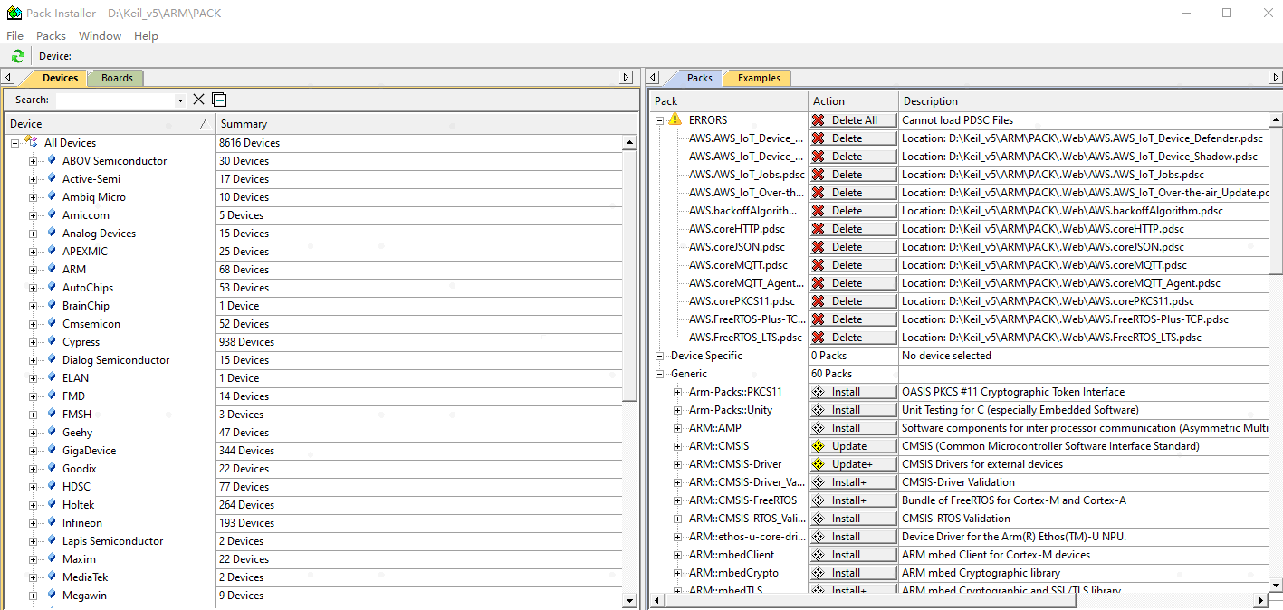This screenshot has width=1283, height=610.
Task: Expand the ARM::CMSIS pack node
Action: click(678, 446)
